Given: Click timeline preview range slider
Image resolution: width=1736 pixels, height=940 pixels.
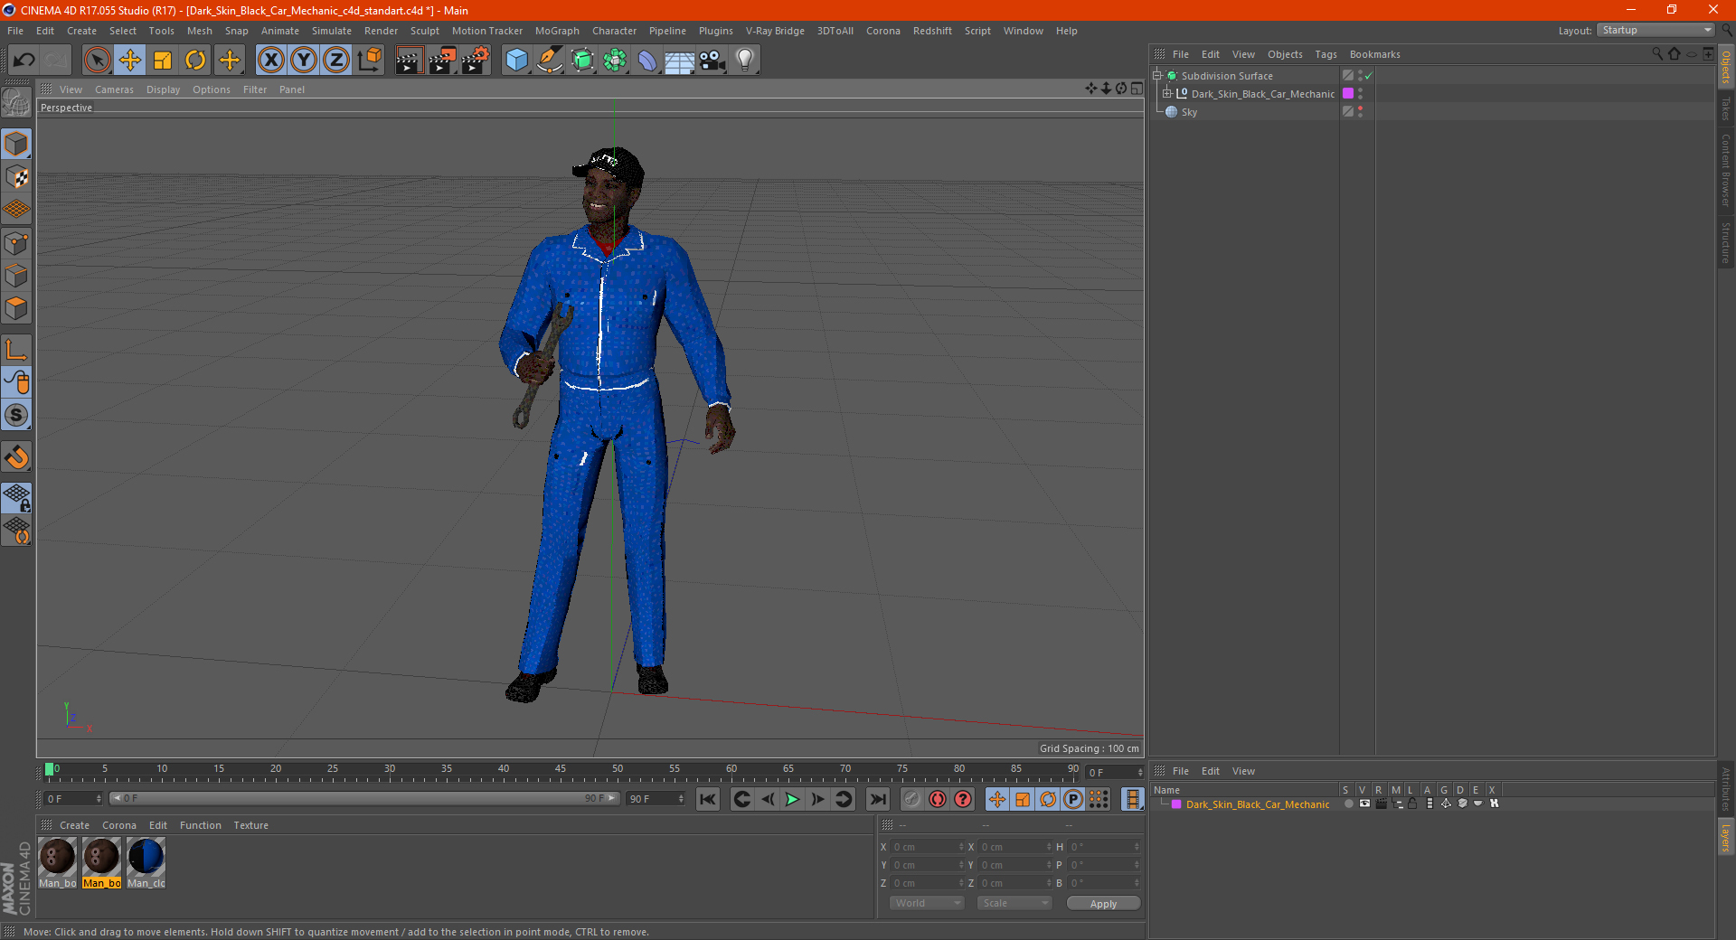Looking at the screenshot, I should tap(364, 798).
